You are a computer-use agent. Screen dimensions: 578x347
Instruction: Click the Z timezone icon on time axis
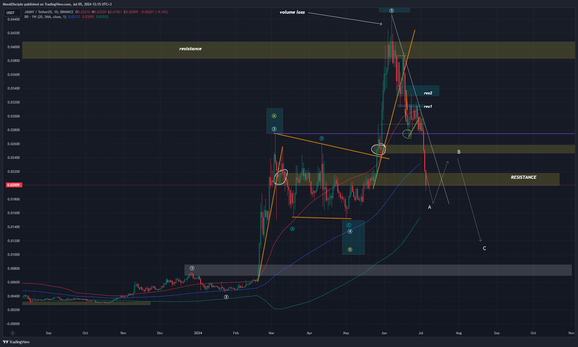13,333
